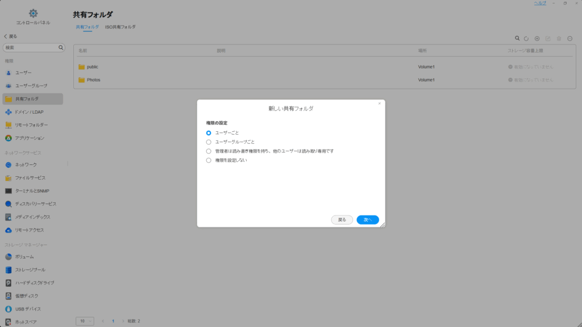Select the Photos folder row
This screenshot has height=327, width=582.
[325, 80]
